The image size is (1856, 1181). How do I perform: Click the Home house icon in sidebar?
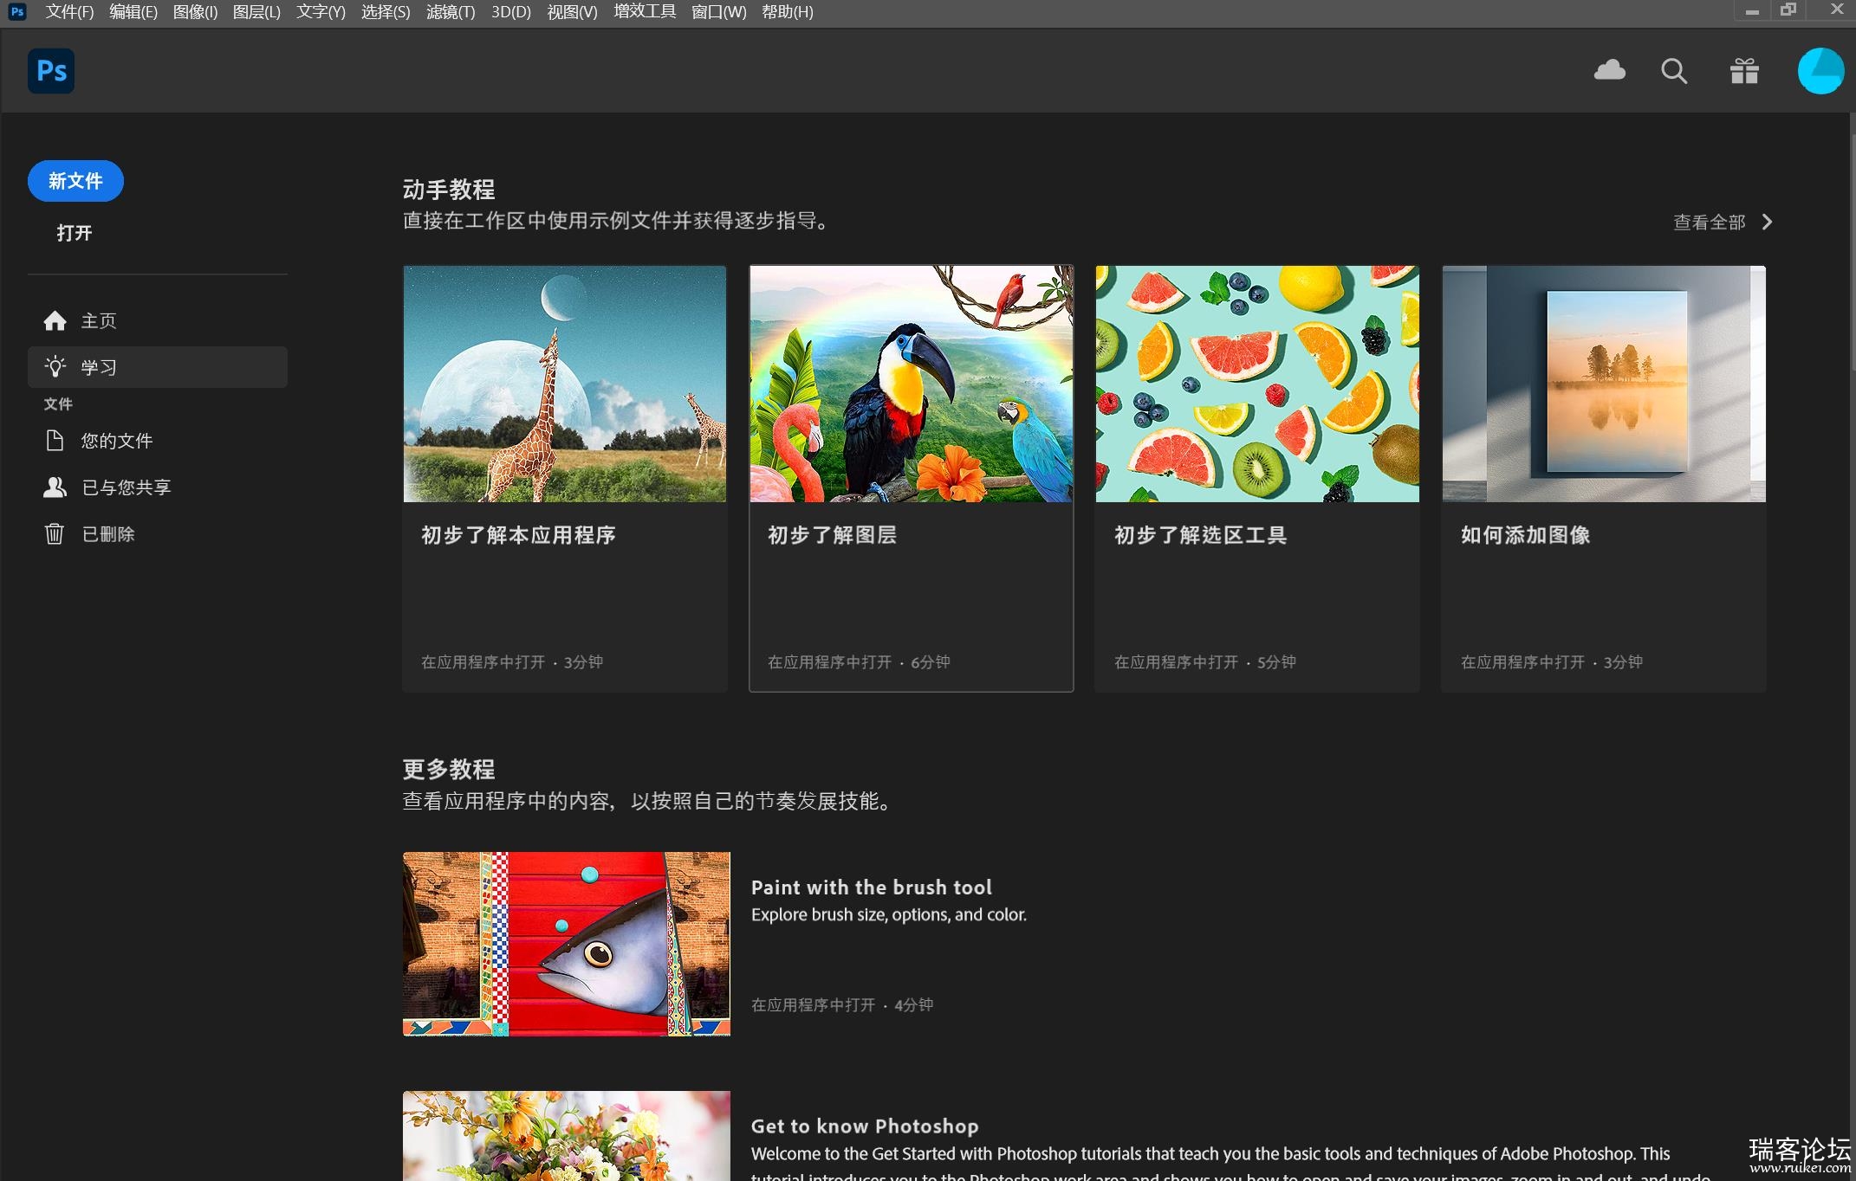click(55, 321)
